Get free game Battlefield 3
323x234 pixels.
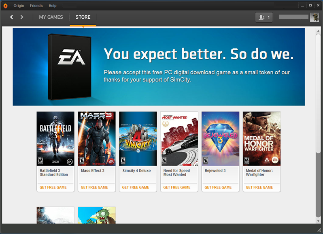pos(53,187)
